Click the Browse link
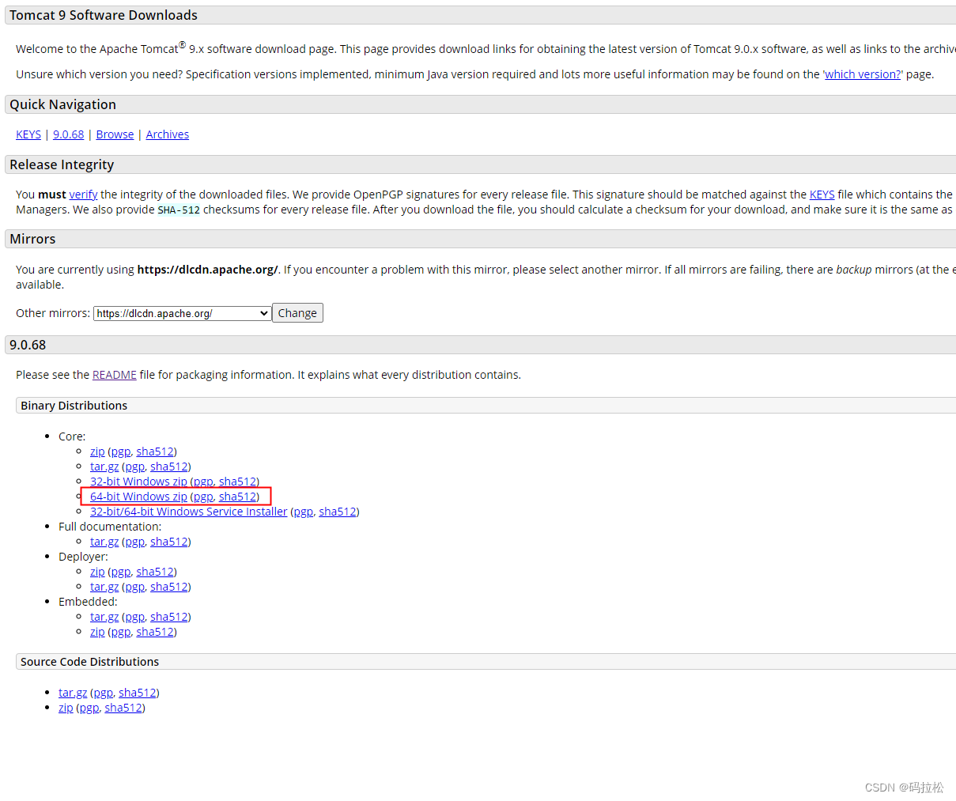 point(115,134)
